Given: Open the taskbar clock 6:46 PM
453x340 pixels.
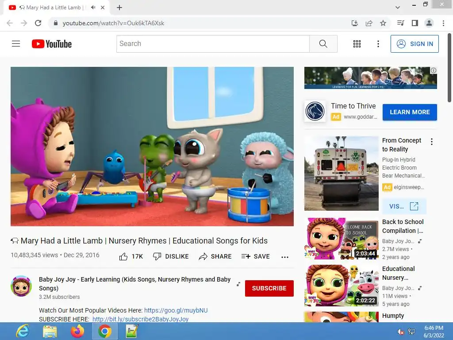Looking at the screenshot, I should click(x=434, y=332).
